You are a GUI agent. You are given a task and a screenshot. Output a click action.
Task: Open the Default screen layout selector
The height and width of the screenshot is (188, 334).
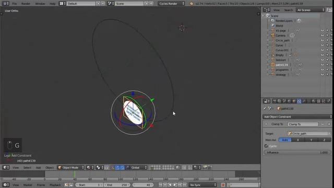pyautogui.click(x=81, y=4)
